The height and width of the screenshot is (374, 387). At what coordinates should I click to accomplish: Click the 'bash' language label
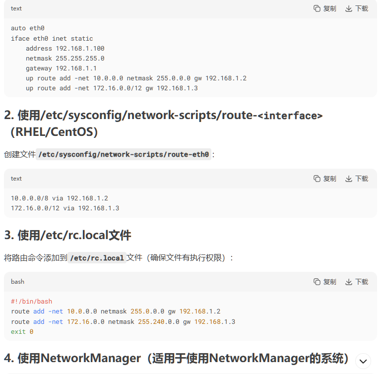click(x=17, y=282)
